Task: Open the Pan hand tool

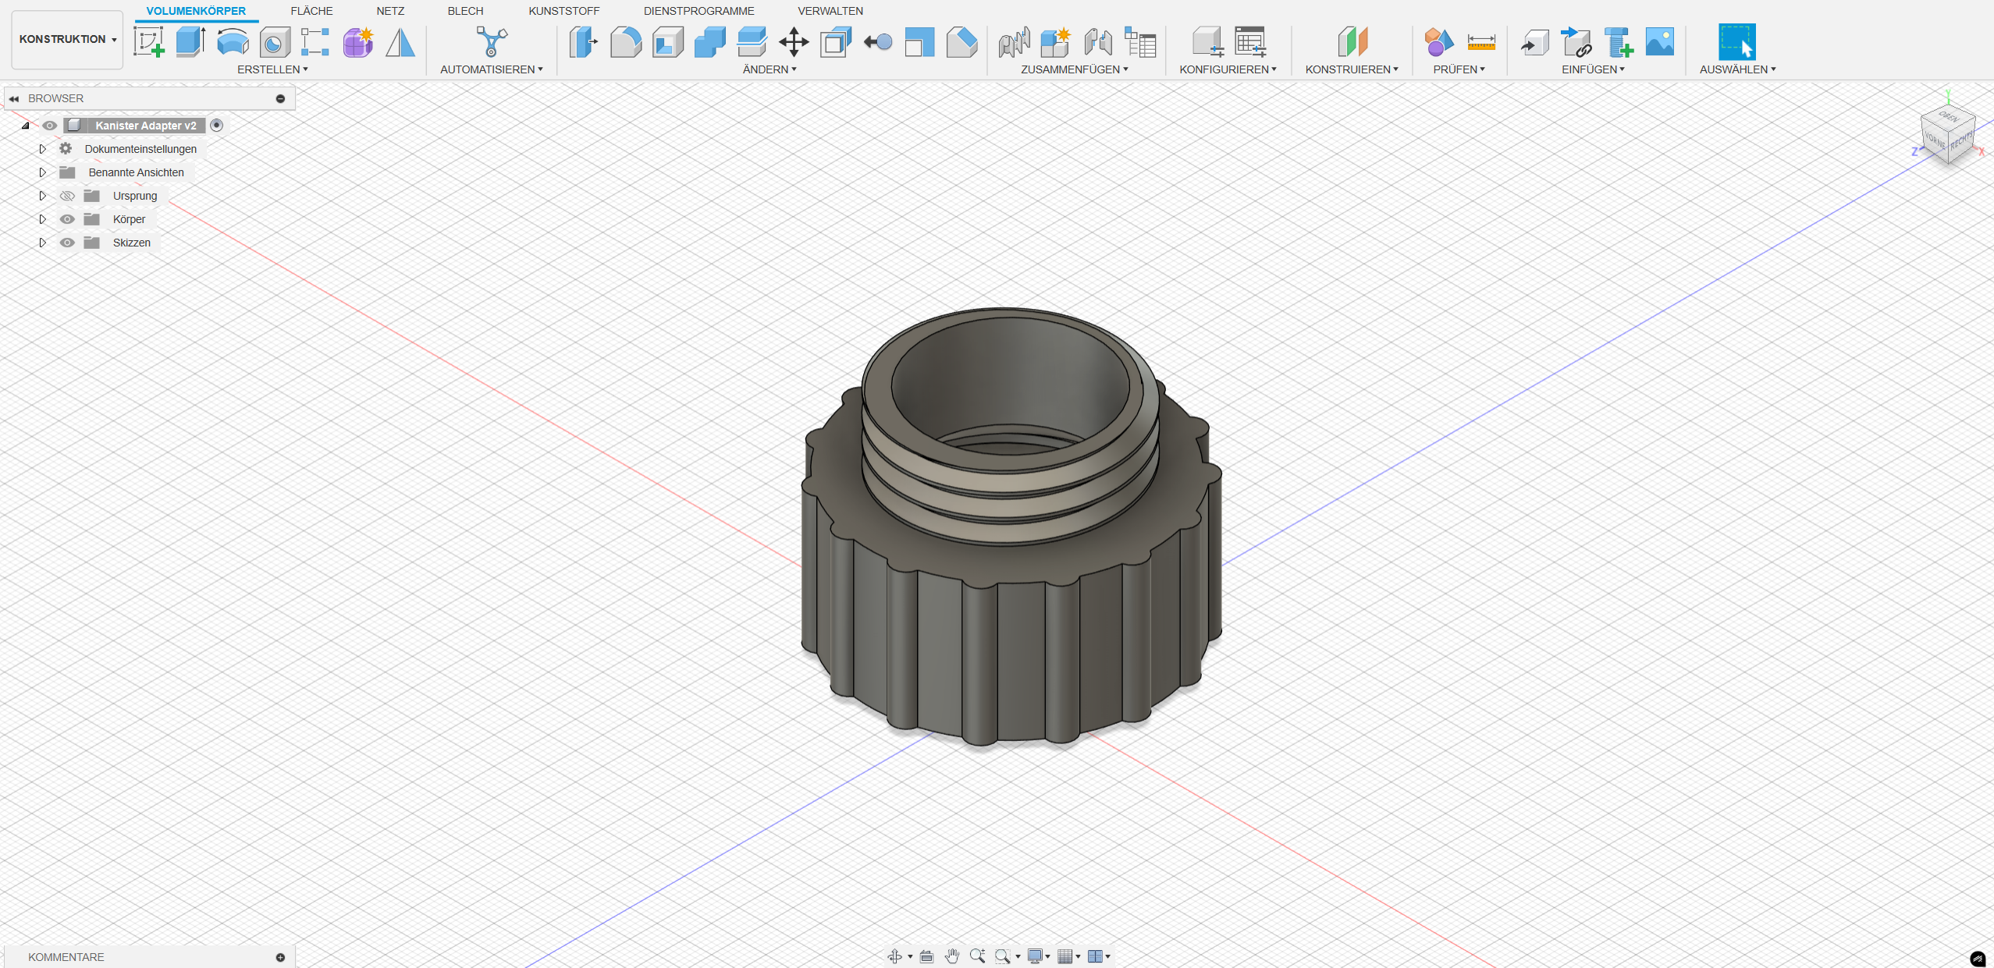Action: (951, 956)
